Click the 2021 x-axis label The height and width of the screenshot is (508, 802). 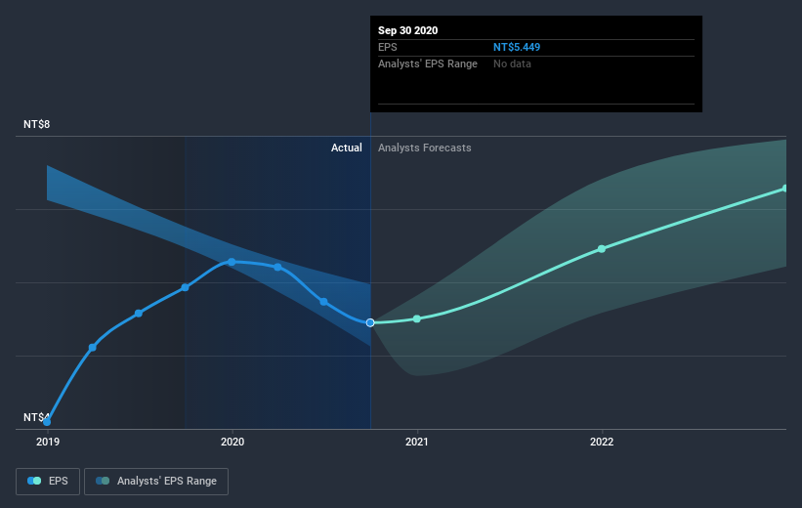[417, 442]
